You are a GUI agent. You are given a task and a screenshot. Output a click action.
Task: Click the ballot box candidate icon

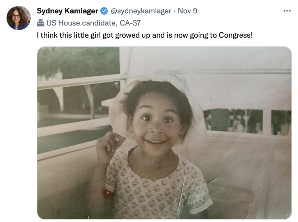(x=40, y=22)
